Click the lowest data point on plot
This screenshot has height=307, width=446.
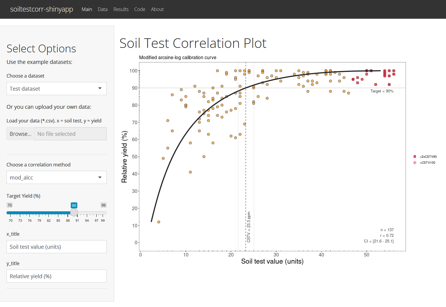(x=159, y=222)
